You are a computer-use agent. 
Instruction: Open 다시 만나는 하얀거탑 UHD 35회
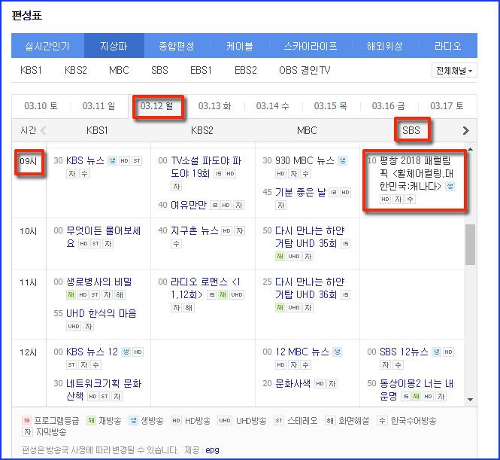coord(310,236)
